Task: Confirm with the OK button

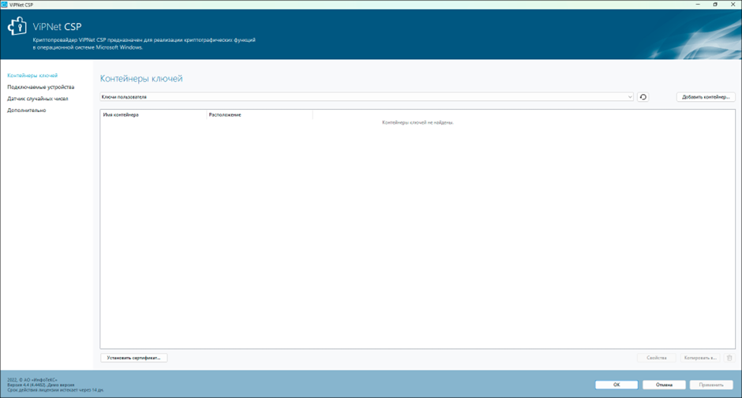Action: pos(616,385)
